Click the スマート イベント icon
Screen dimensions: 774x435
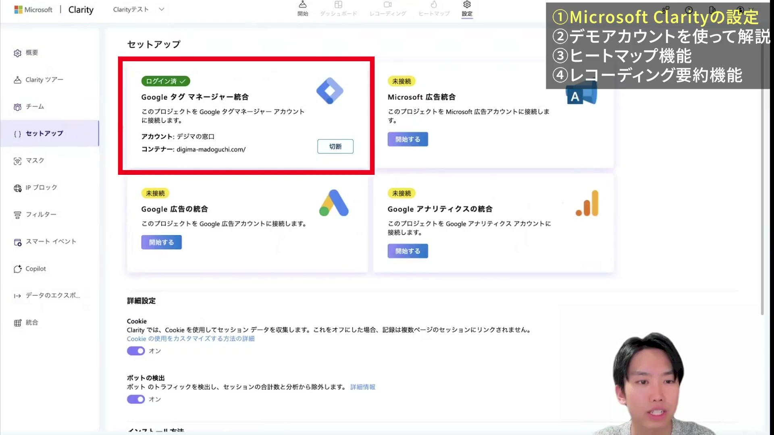coord(17,242)
